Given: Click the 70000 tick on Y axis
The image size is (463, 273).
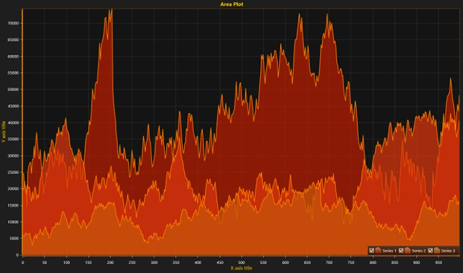Looking at the screenshot, I should (x=13, y=23).
